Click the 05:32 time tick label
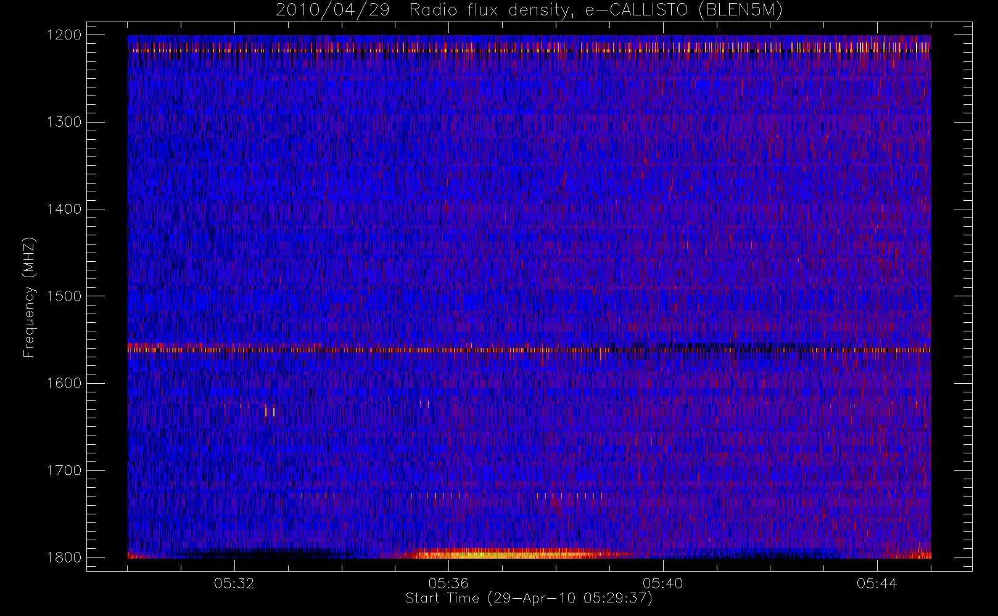998x616 pixels. click(x=234, y=583)
